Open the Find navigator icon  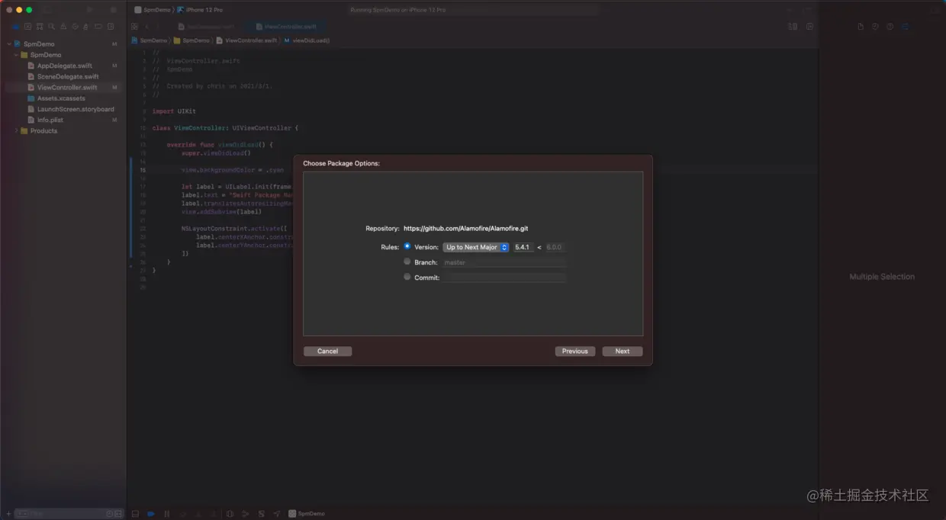pyautogui.click(x=52, y=27)
